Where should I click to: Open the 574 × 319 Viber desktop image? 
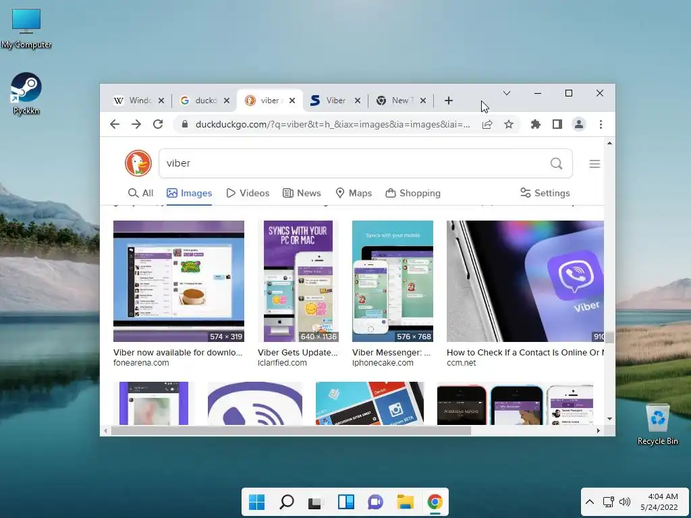point(178,281)
